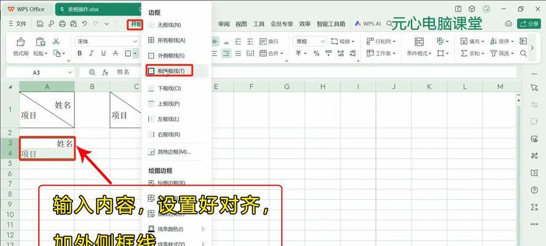Switch to the View (视图) tab
Image resolution: width=546 pixels, height=246 pixels.
(241, 24)
